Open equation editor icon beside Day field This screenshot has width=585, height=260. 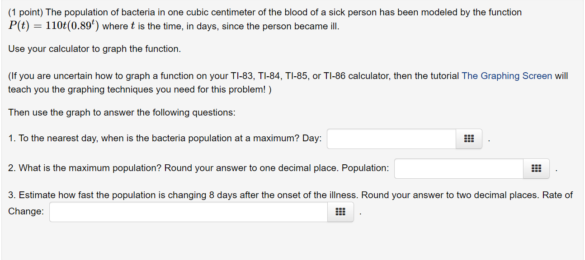469,139
